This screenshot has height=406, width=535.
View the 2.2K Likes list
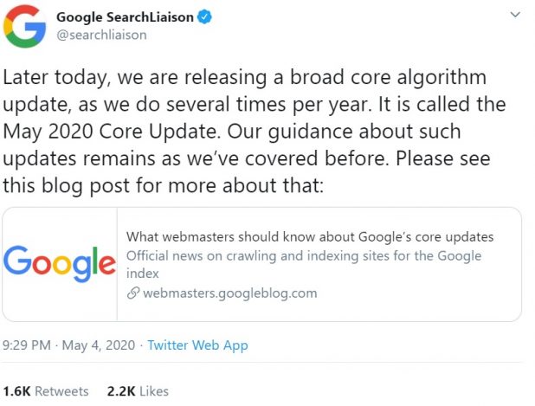[x=138, y=391]
